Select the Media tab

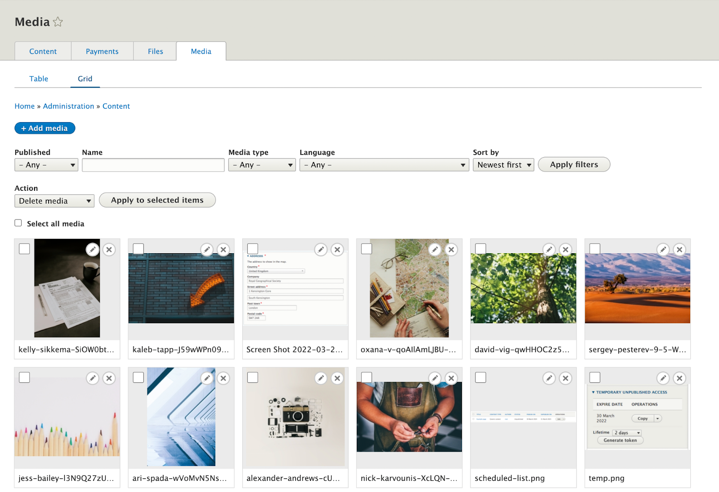(201, 51)
